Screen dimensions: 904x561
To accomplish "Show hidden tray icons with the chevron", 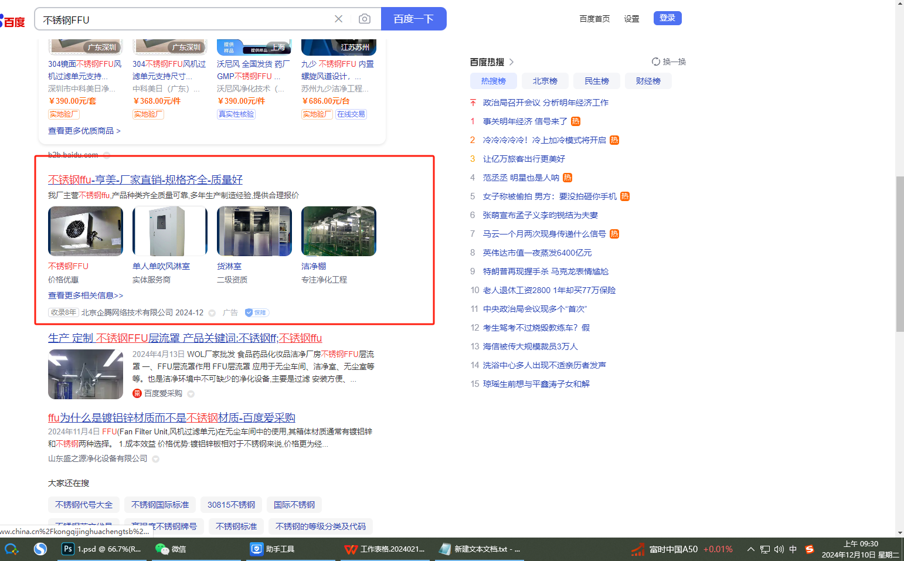I will [750, 549].
